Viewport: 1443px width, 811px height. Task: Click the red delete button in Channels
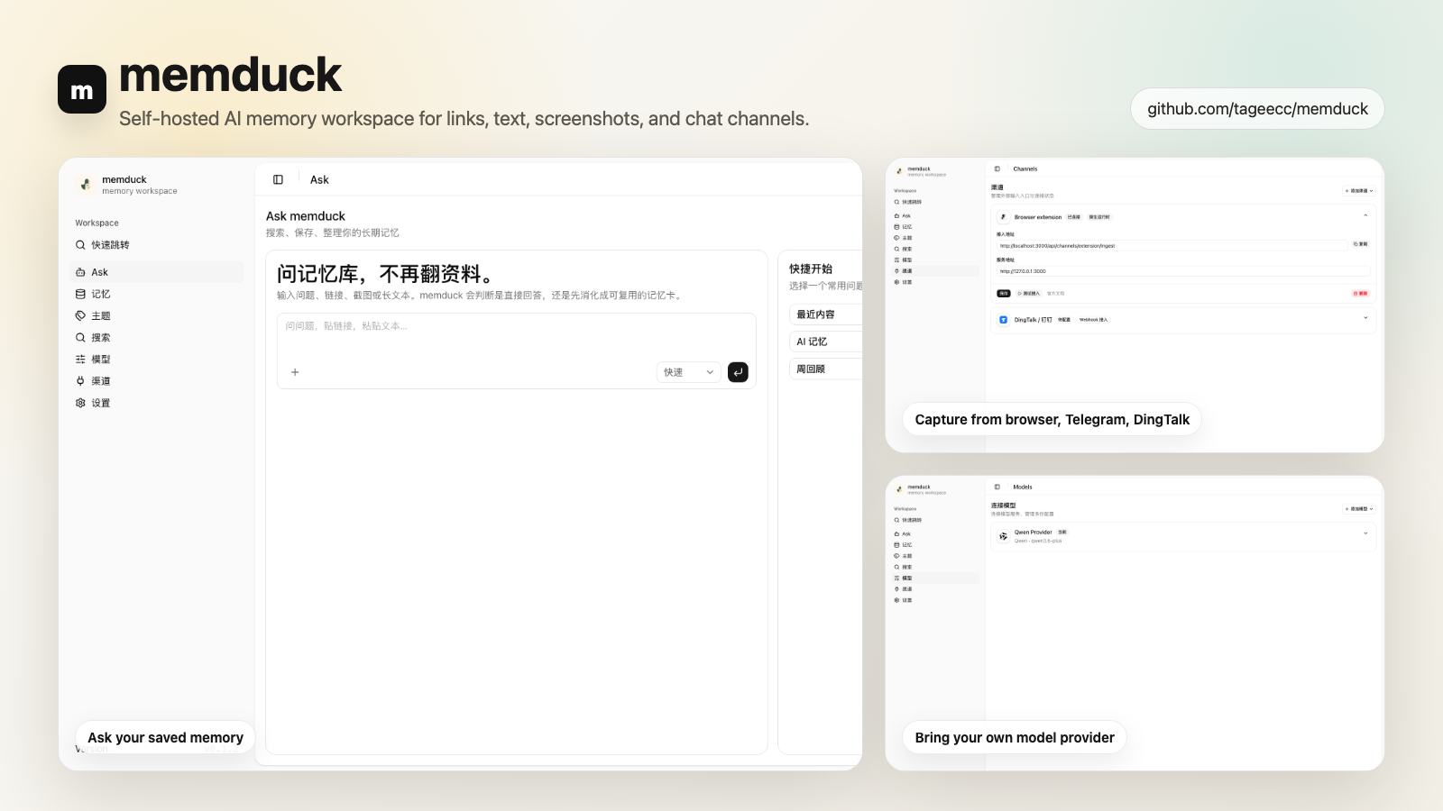[1361, 293]
